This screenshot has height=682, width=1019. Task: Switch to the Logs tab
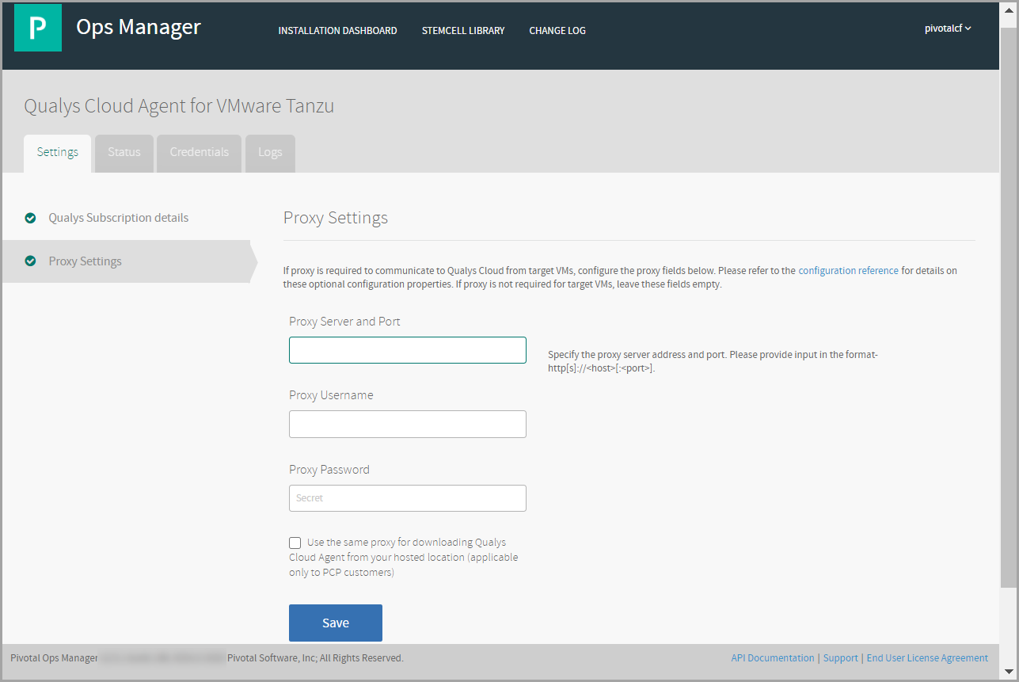tap(270, 153)
